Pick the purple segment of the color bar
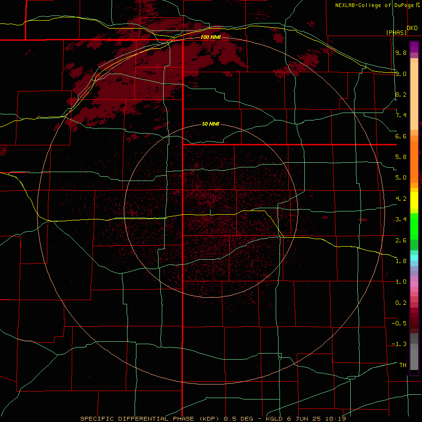422x422 pixels. tap(414, 47)
